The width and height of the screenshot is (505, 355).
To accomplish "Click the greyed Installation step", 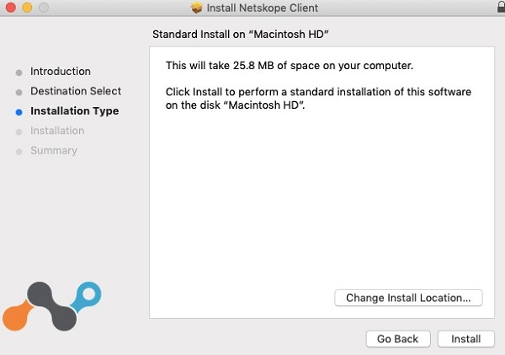I will pyautogui.click(x=57, y=131).
